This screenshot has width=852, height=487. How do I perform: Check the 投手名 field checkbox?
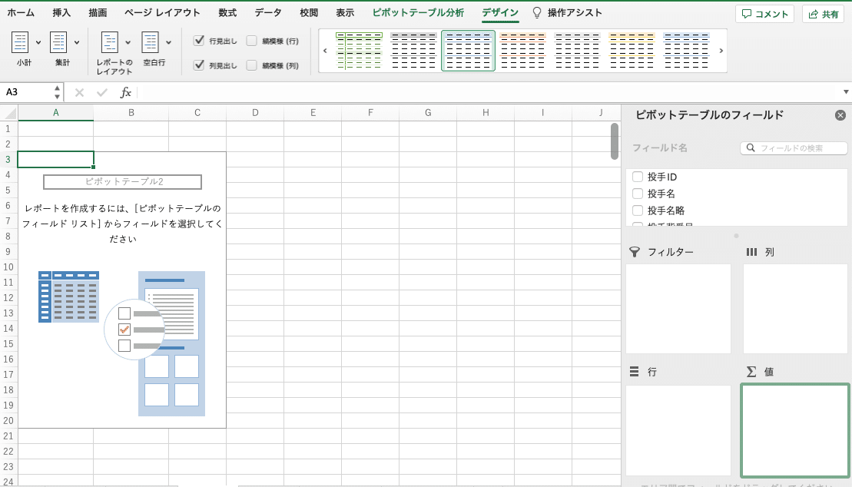[x=638, y=194]
